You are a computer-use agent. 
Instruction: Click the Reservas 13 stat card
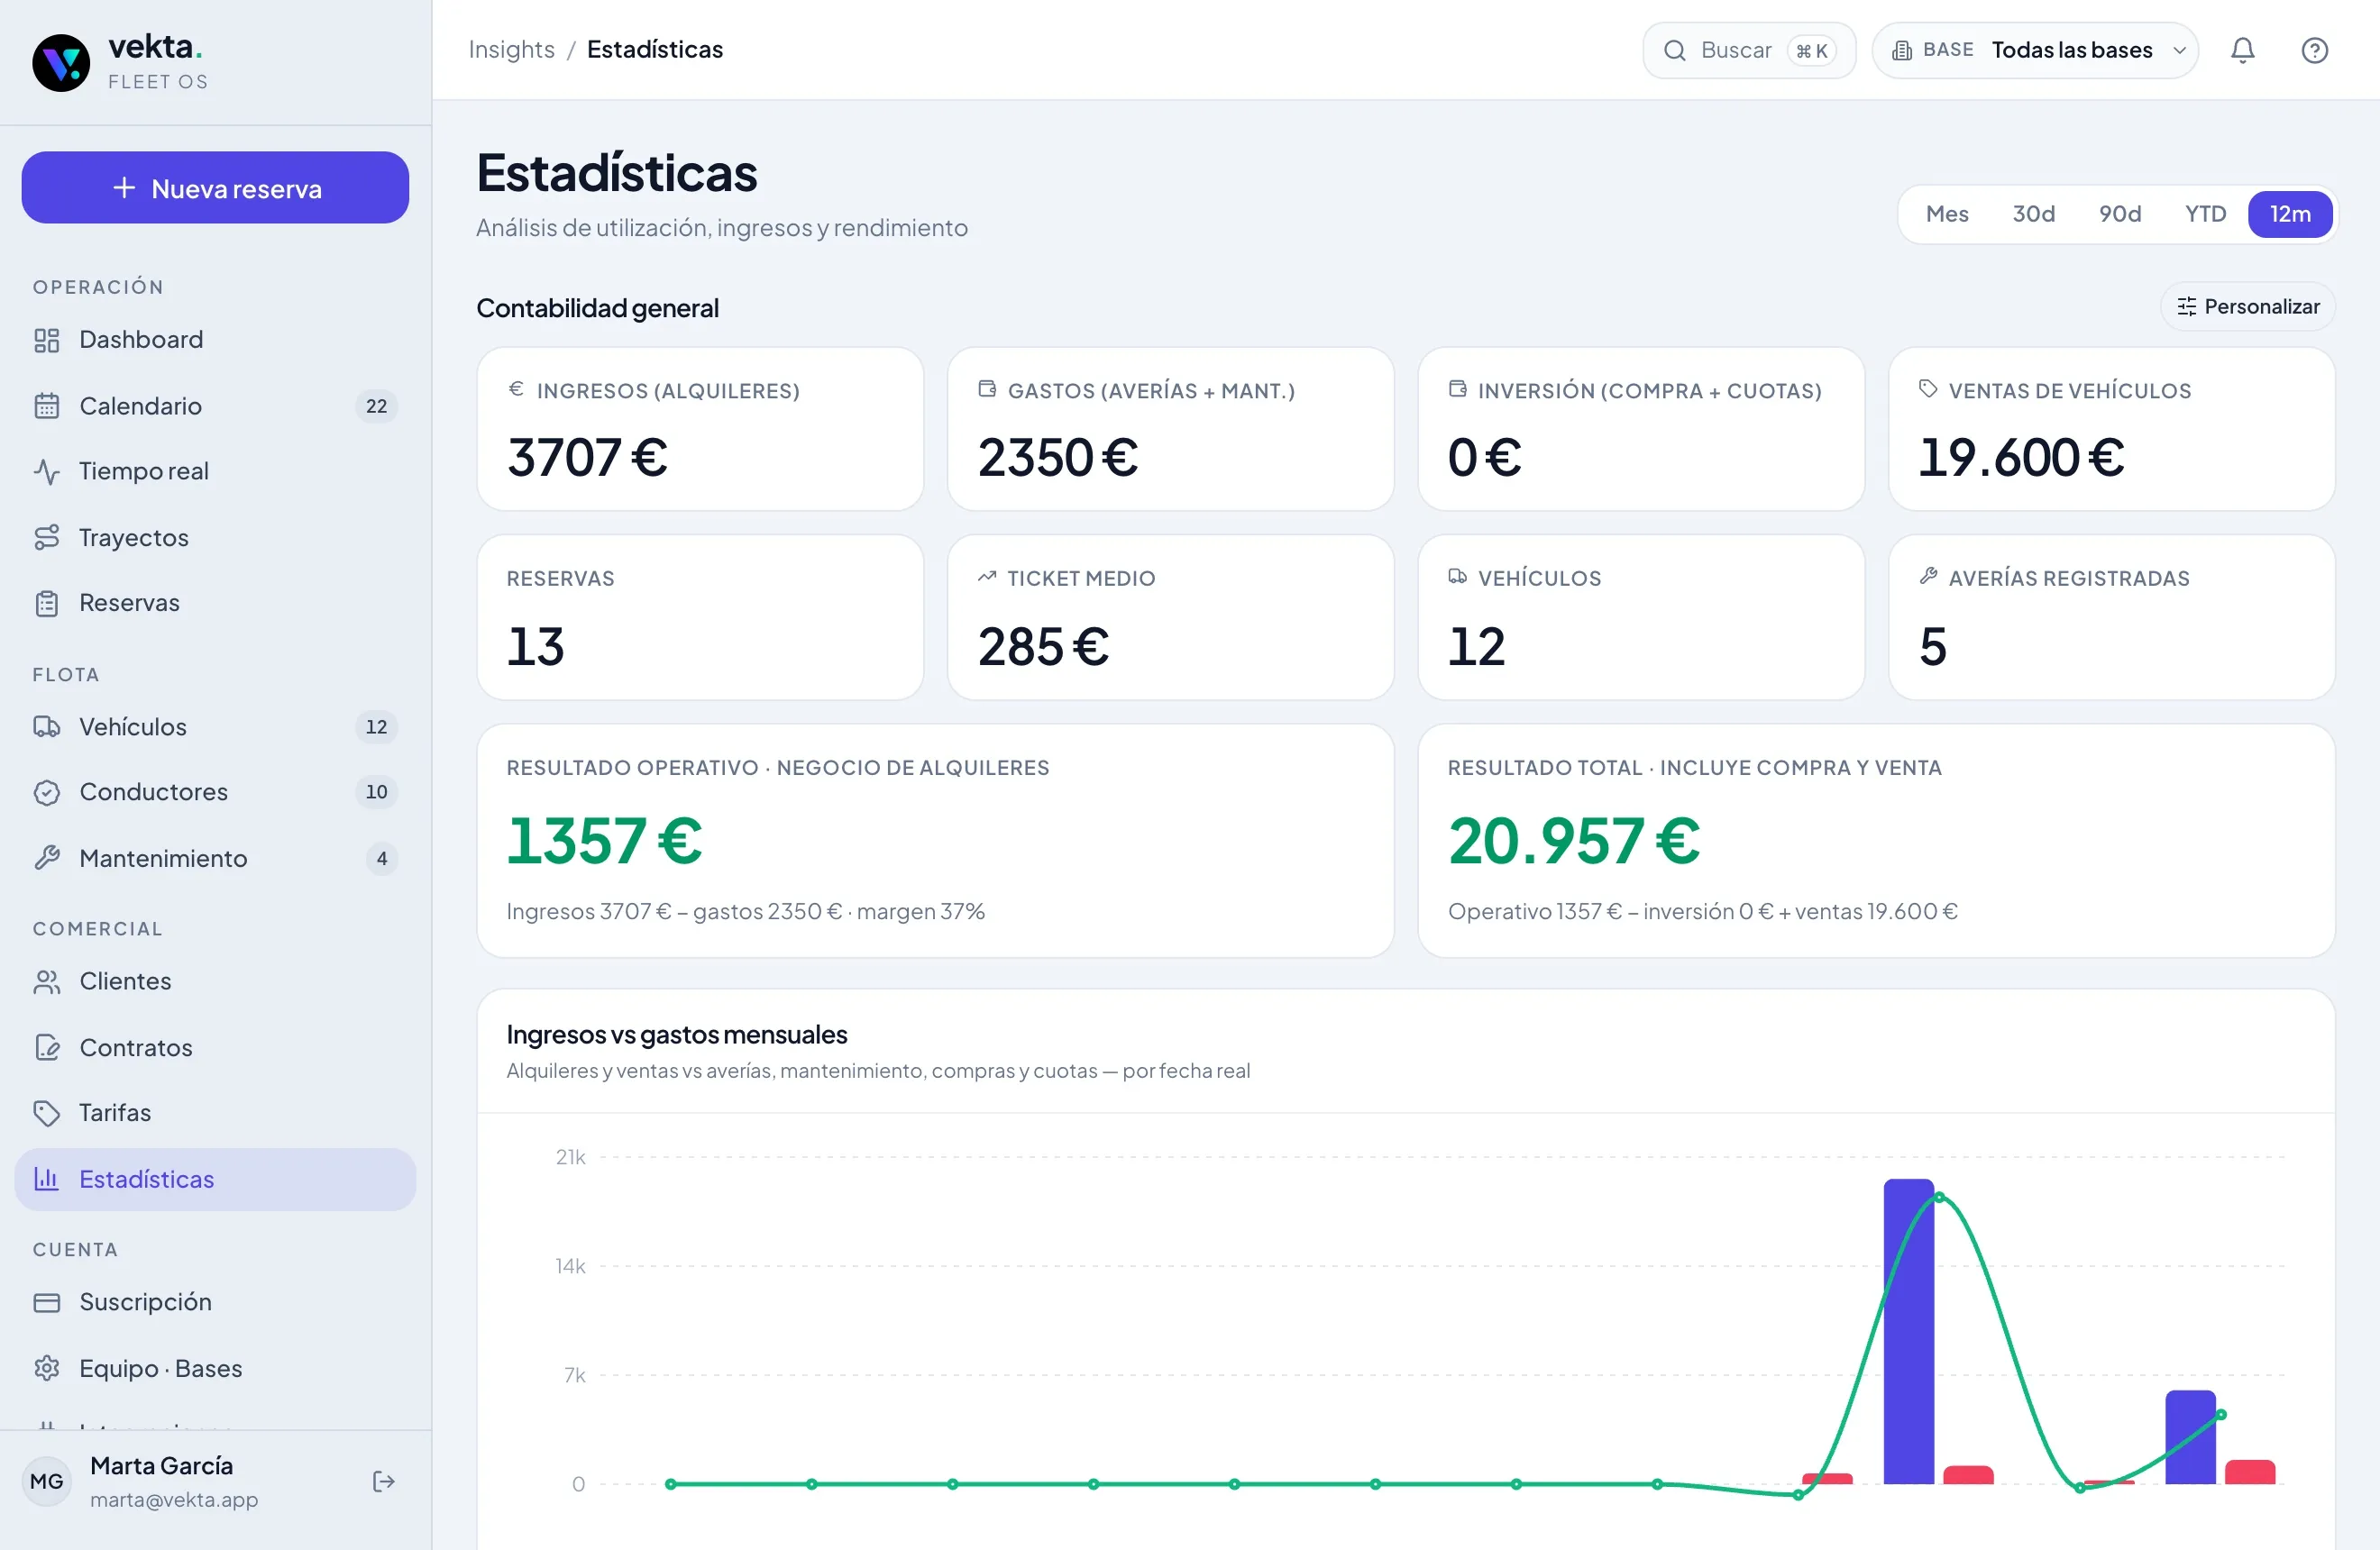pyautogui.click(x=700, y=617)
